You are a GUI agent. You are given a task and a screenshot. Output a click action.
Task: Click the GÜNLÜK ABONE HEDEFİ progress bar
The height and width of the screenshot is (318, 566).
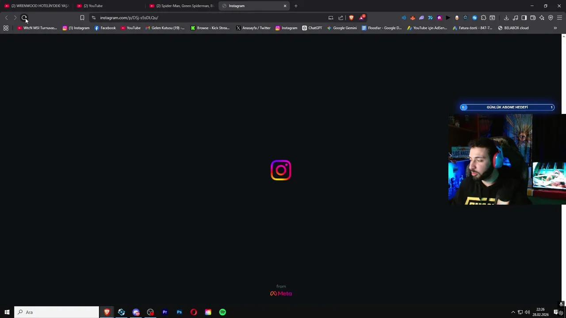pyautogui.click(x=507, y=107)
